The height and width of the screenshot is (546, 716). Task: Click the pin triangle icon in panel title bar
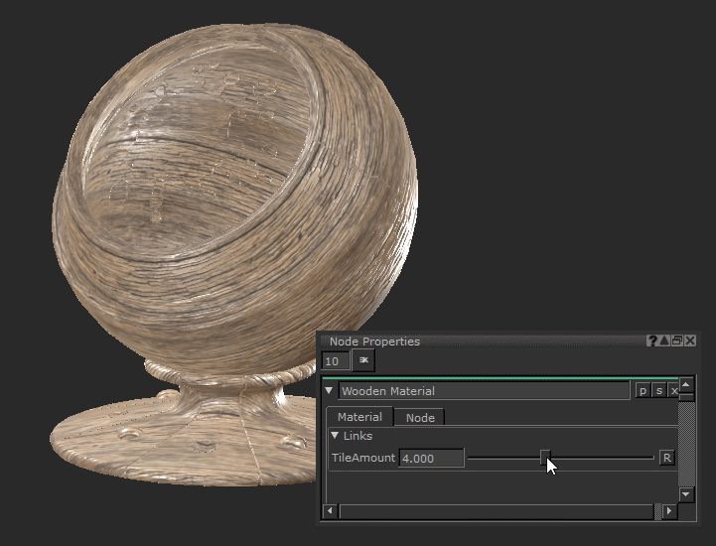point(664,341)
